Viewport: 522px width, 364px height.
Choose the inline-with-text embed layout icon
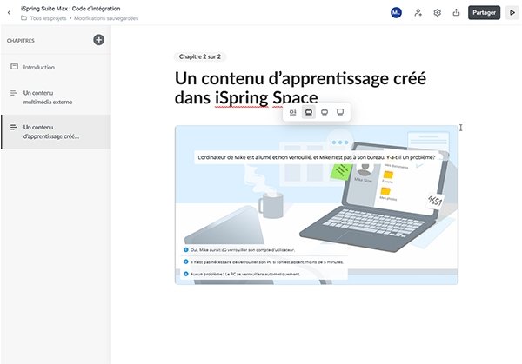pyautogui.click(x=292, y=112)
